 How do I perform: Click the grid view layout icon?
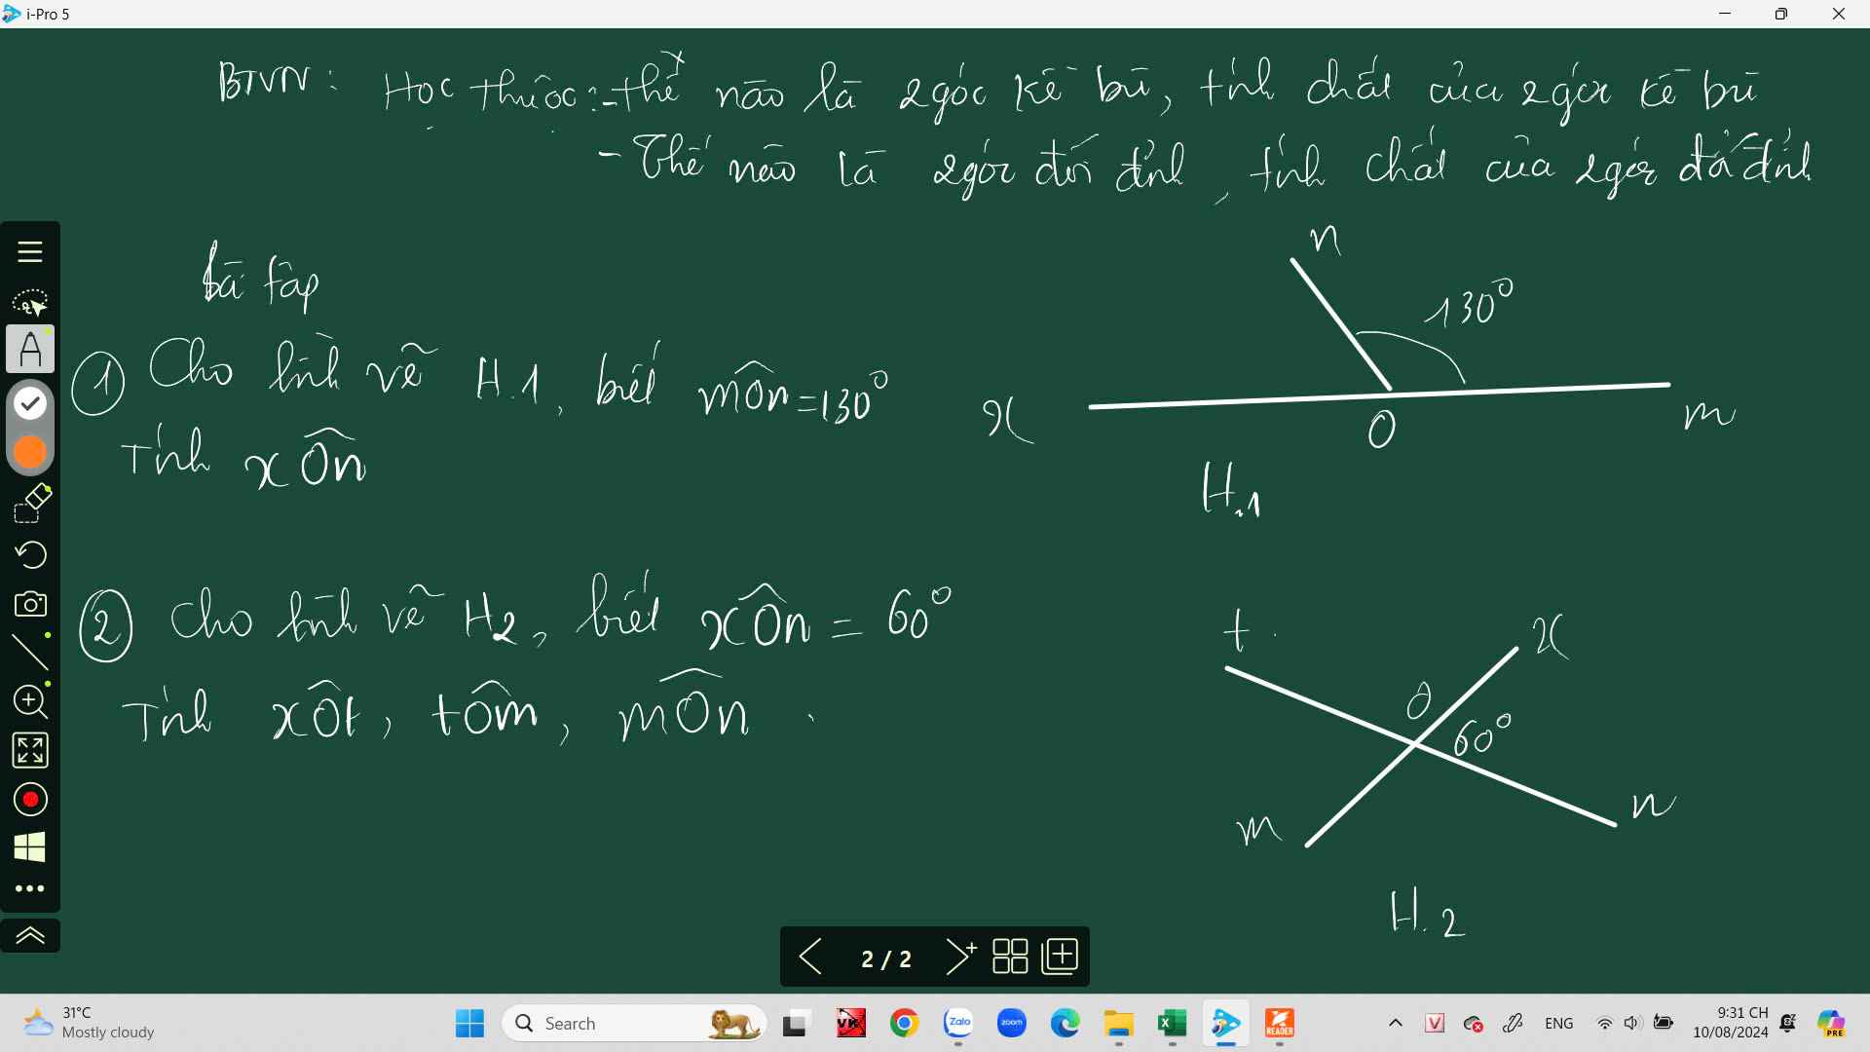point(1011,957)
